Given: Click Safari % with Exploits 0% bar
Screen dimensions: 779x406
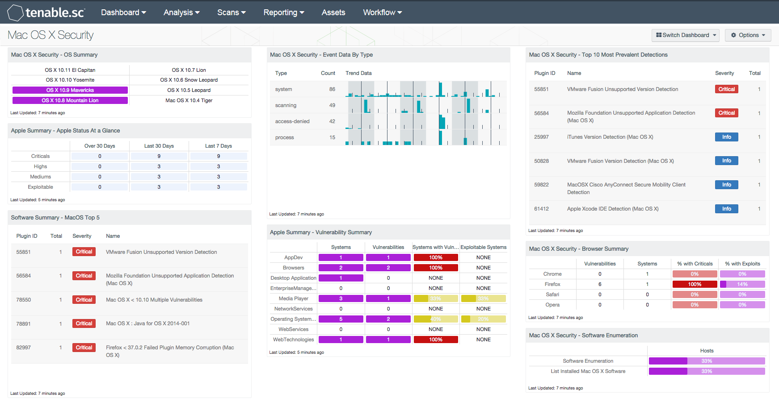Looking at the screenshot, I should (x=742, y=294).
